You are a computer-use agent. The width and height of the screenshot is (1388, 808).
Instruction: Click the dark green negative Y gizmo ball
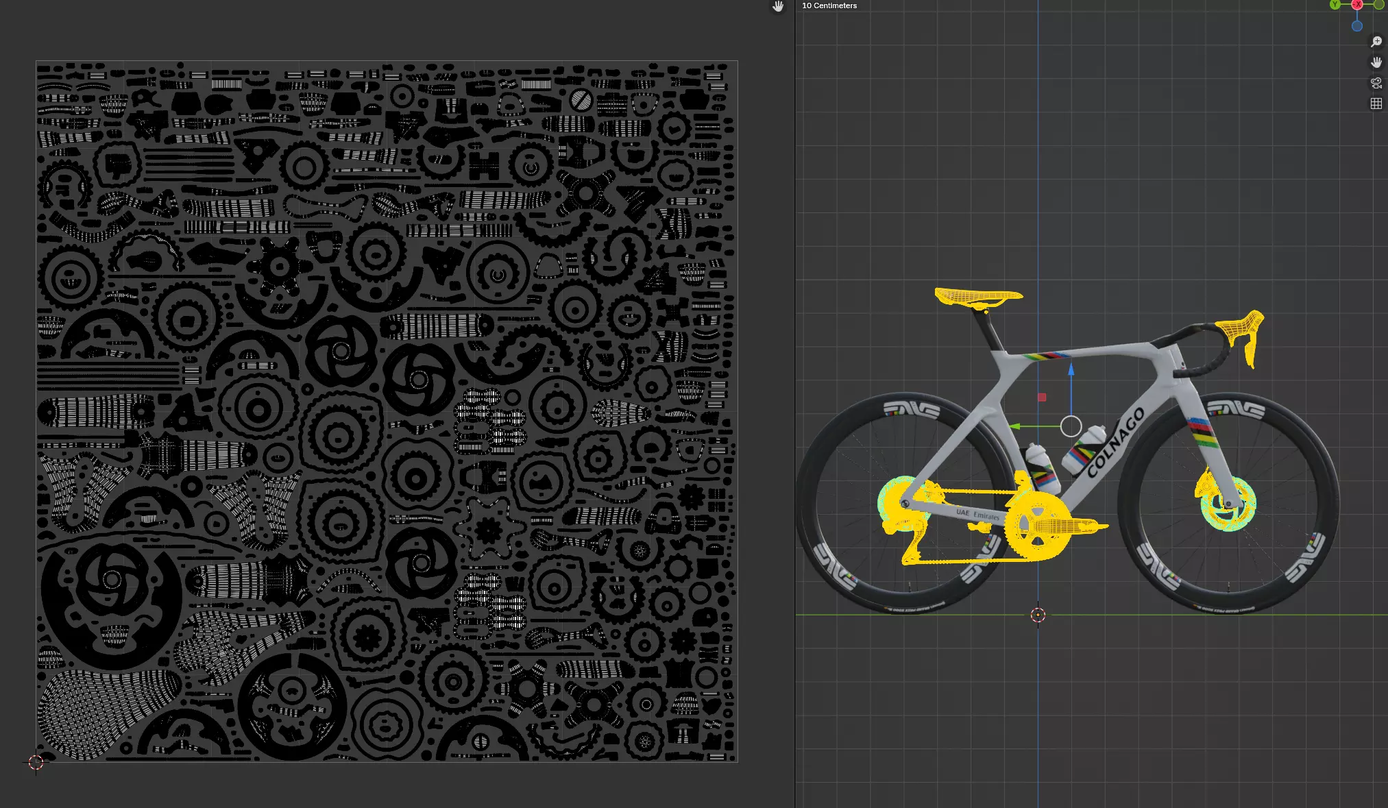[1378, 5]
